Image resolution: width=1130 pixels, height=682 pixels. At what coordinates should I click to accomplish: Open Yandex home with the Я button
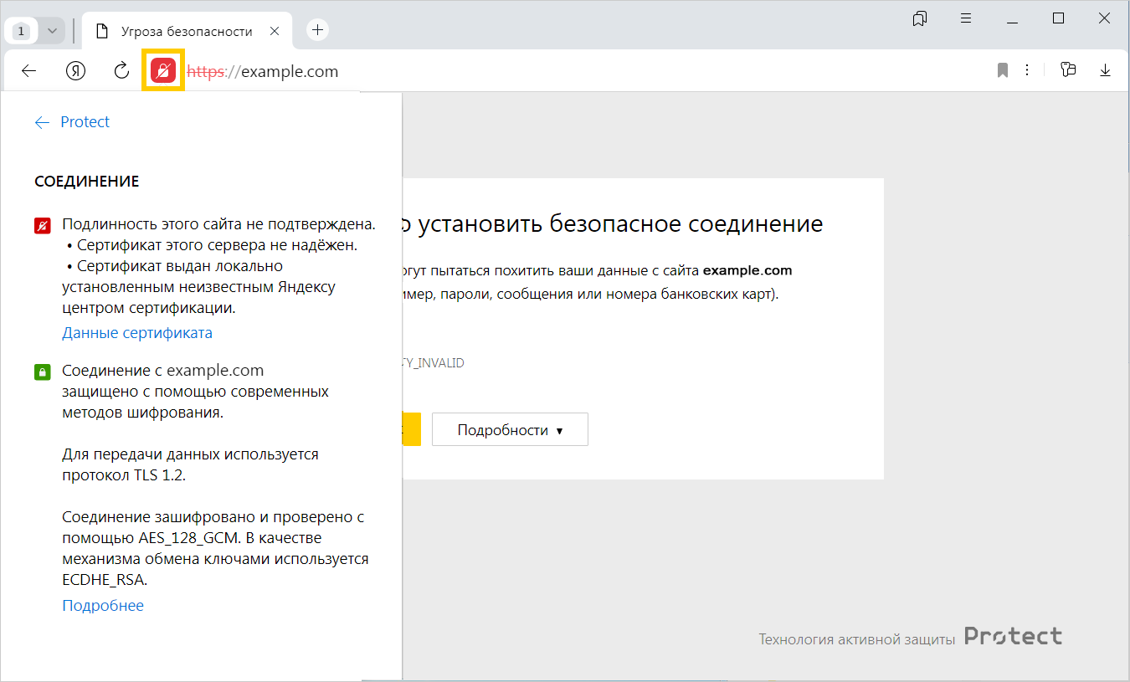click(76, 71)
